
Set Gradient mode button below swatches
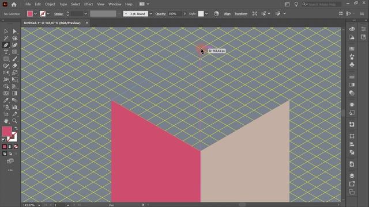[10, 147]
